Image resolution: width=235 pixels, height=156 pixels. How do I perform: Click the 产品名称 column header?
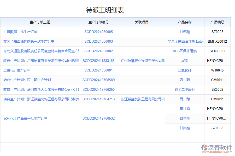(185, 22)
